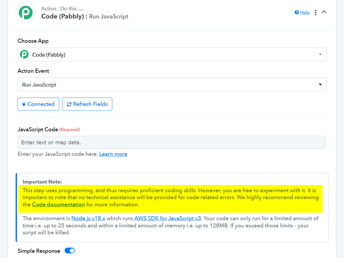Open the AWS SDK for JavaScript v3 link
The height and width of the screenshot is (258, 344).
point(168,218)
